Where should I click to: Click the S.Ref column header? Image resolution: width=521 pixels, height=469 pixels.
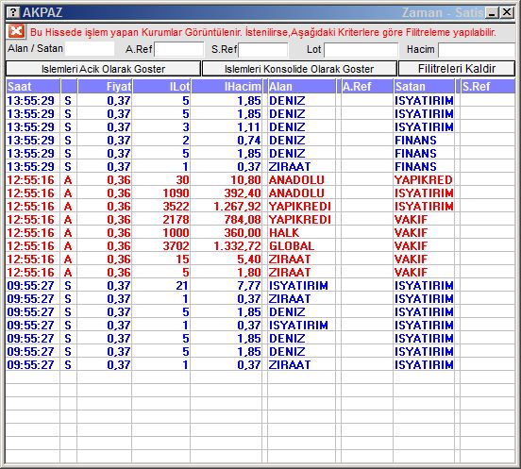488,87
